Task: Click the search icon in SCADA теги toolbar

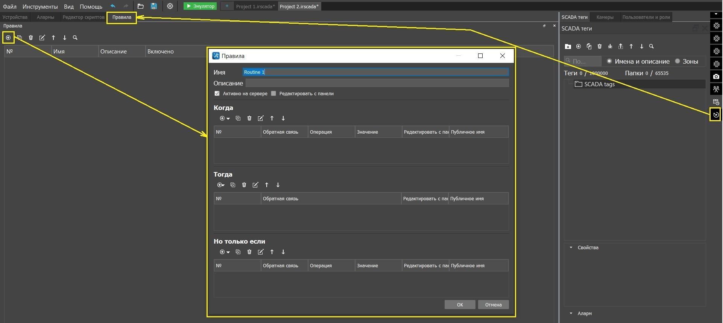Action: (652, 46)
